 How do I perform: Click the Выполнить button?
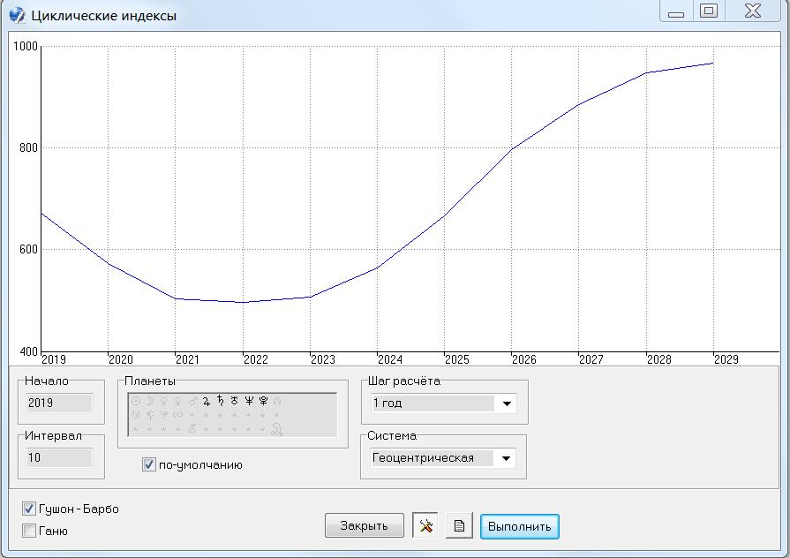click(519, 526)
